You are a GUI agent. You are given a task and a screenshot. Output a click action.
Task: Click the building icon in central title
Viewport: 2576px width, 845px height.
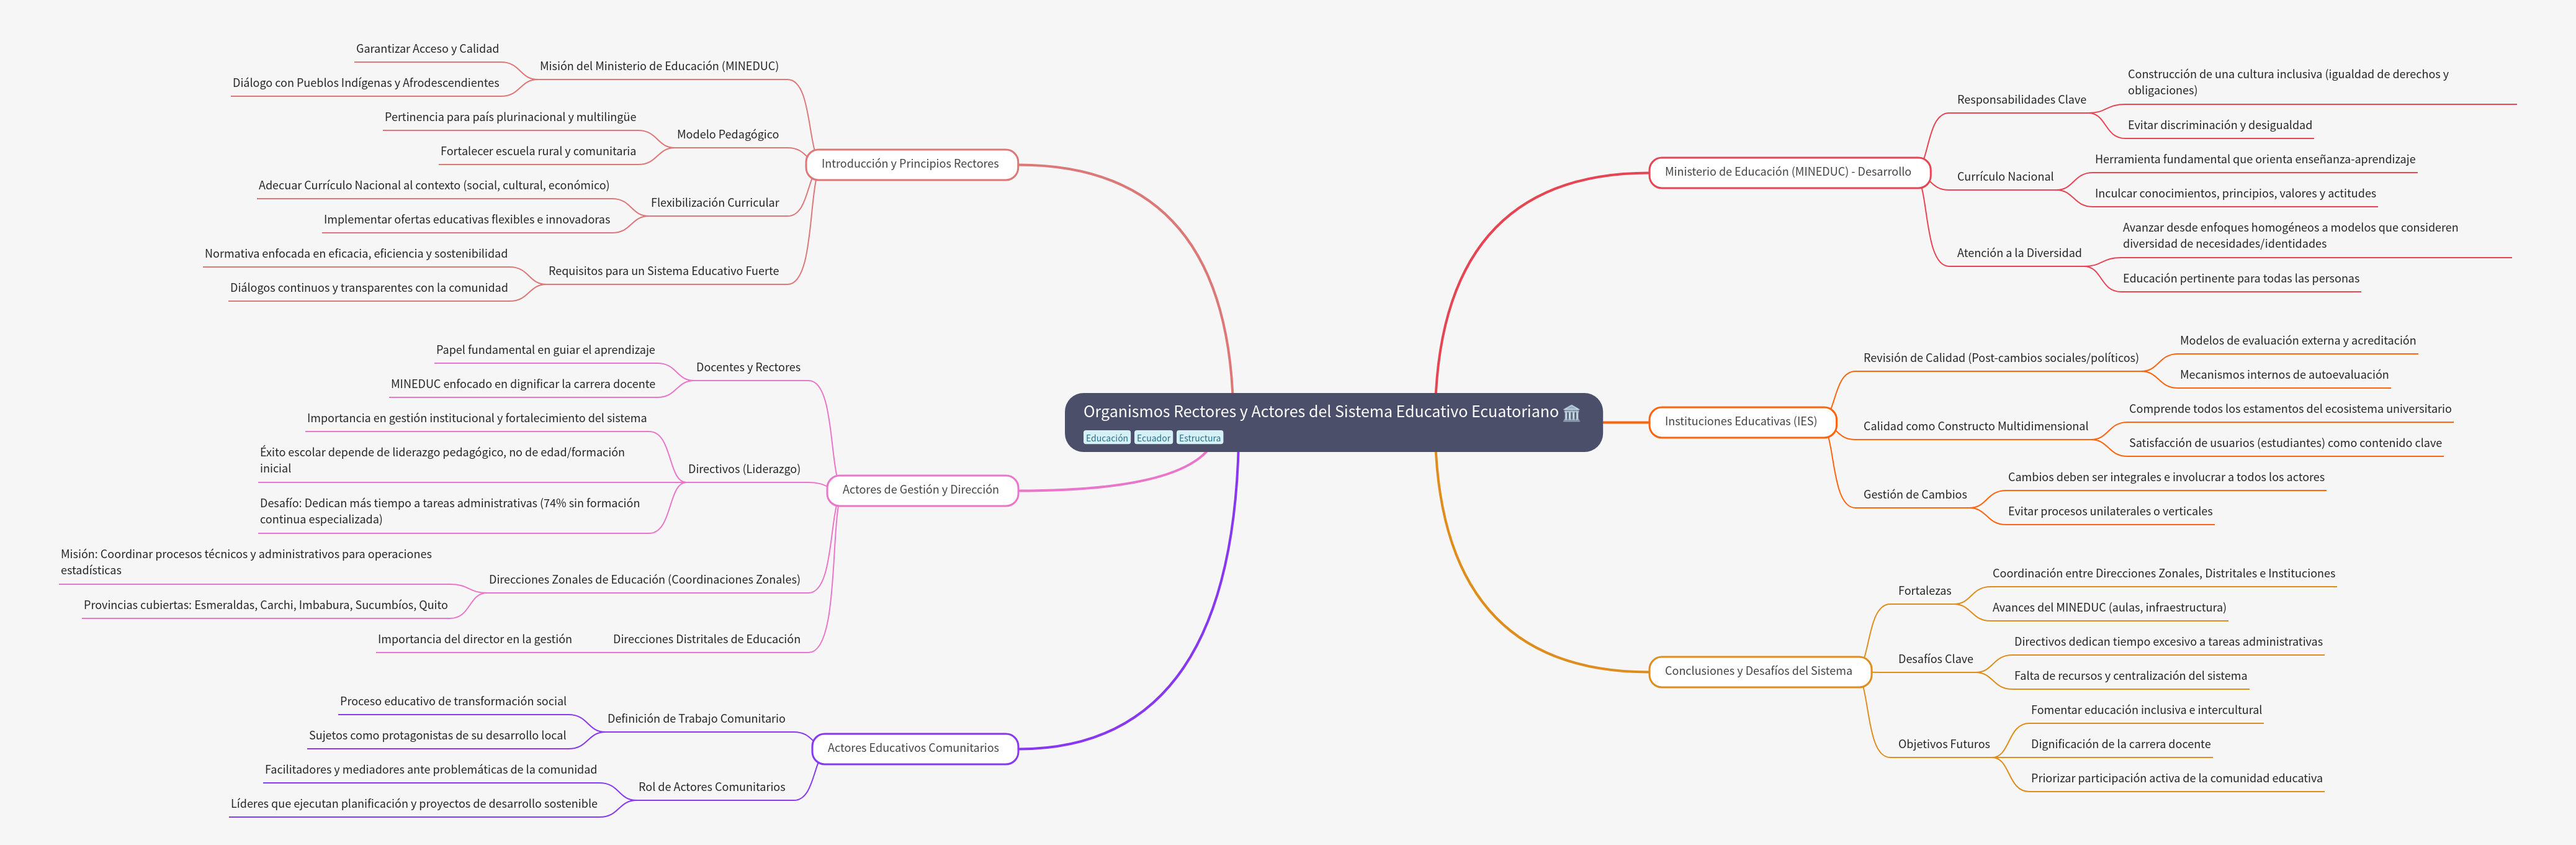pos(1571,413)
